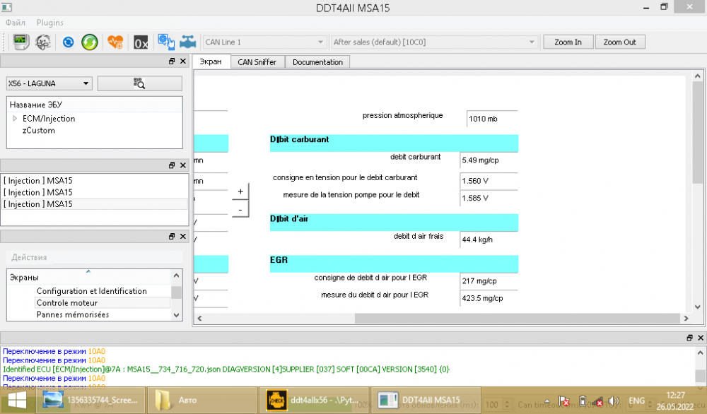The height and width of the screenshot is (414, 707).
Task: Switch to the CAN Sniffer tab
Action: pos(257,62)
